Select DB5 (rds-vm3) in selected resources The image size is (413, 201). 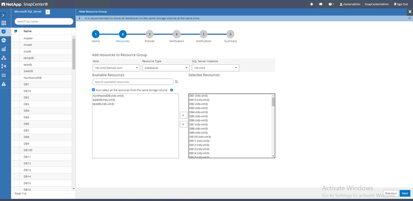click(x=198, y=116)
